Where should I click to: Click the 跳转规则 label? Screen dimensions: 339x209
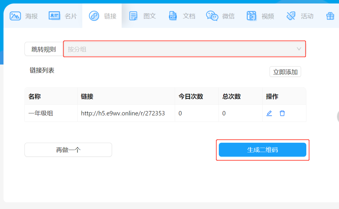(44, 49)
